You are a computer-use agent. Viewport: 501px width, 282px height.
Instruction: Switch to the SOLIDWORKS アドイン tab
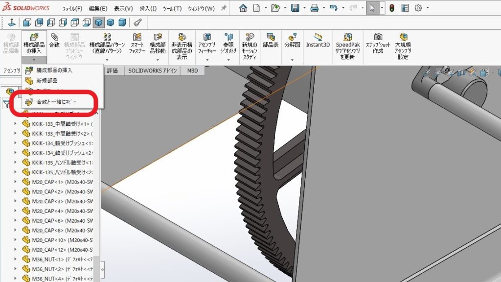click(x=152, y=70)
